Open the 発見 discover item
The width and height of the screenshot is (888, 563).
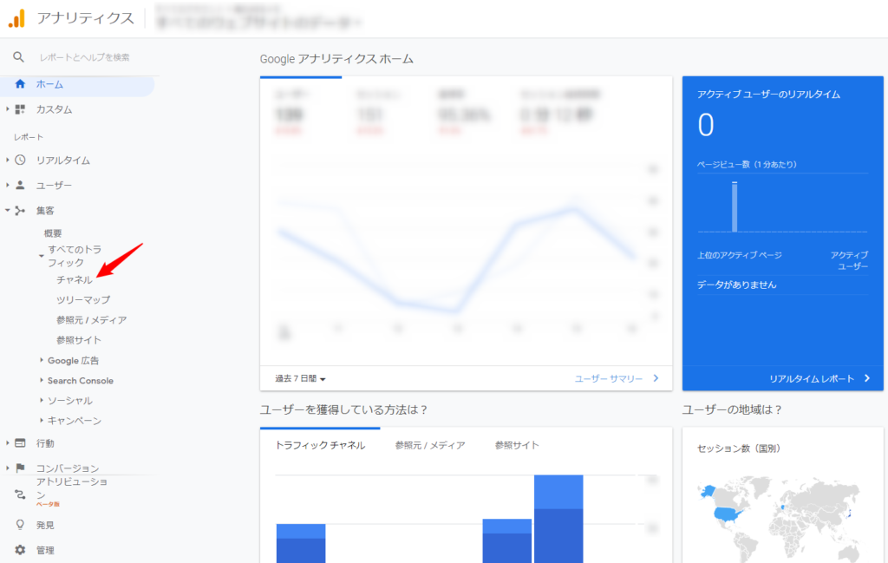pyautogui.click(x=45, y=525)
